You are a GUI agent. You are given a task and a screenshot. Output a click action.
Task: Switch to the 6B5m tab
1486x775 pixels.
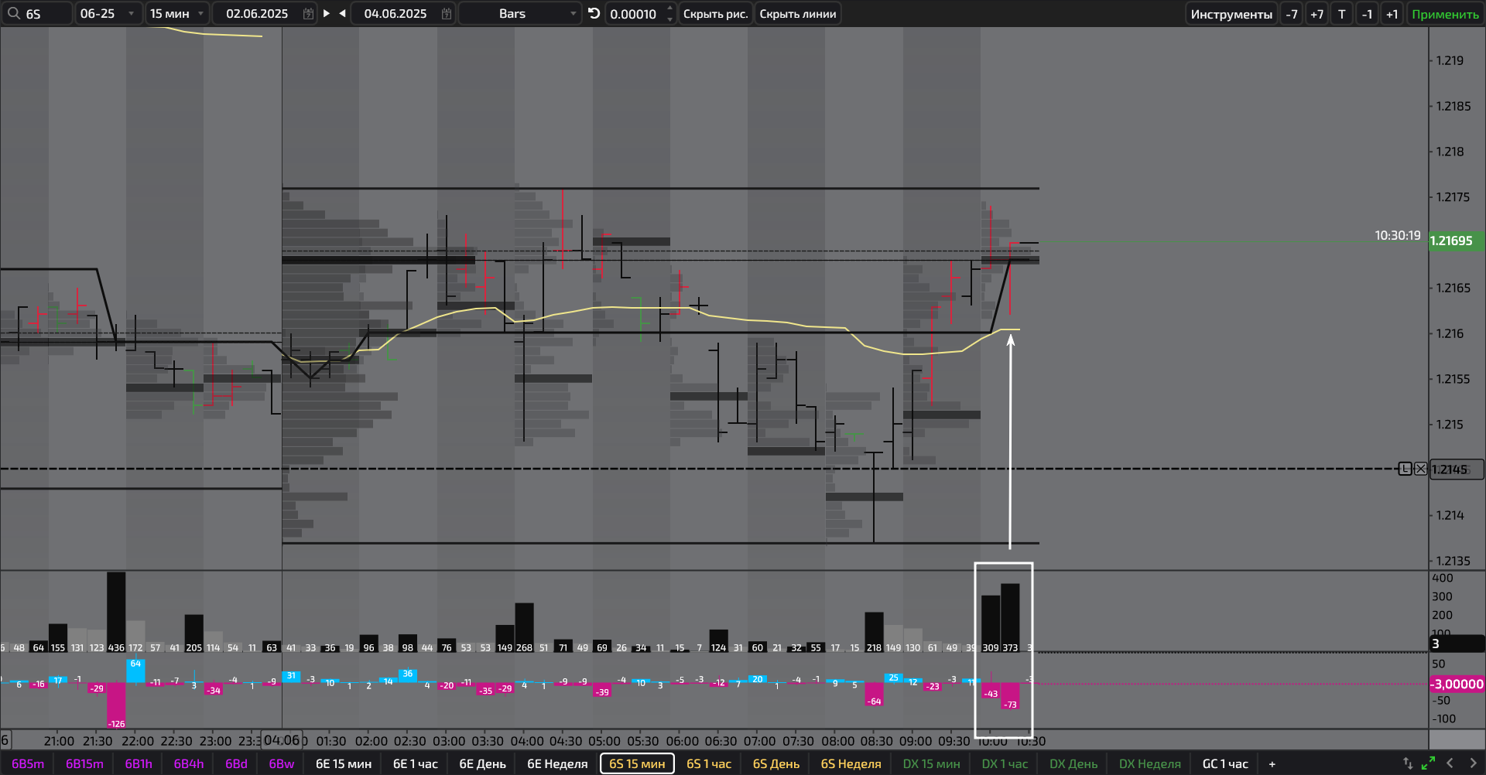click(x=28, y=763)
